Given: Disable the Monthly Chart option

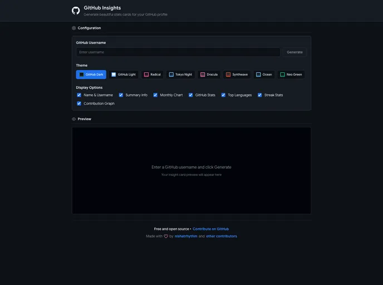Looking at the screenshot, I should pos(155,95).
